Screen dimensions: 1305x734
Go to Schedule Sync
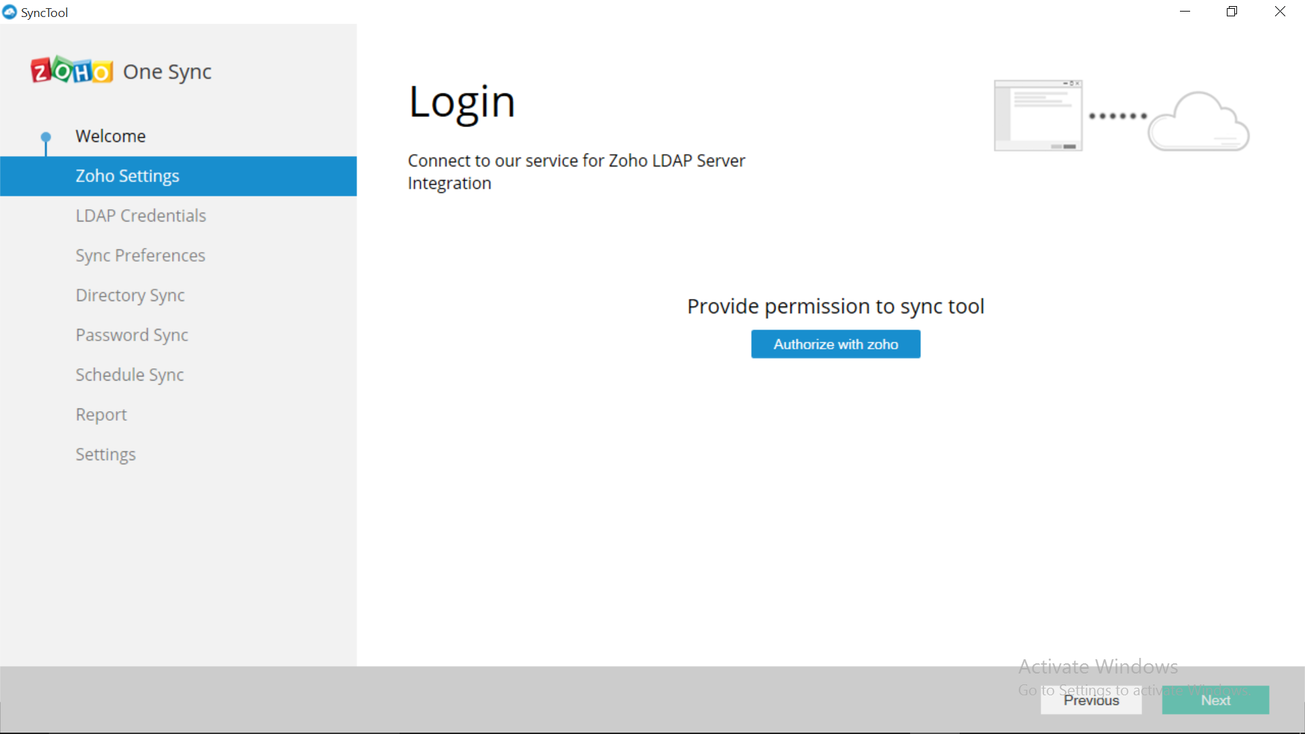[x=129, y=374]
